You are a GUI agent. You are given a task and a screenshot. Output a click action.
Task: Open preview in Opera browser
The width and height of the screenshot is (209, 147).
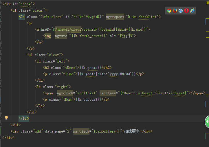click(186, 11)
